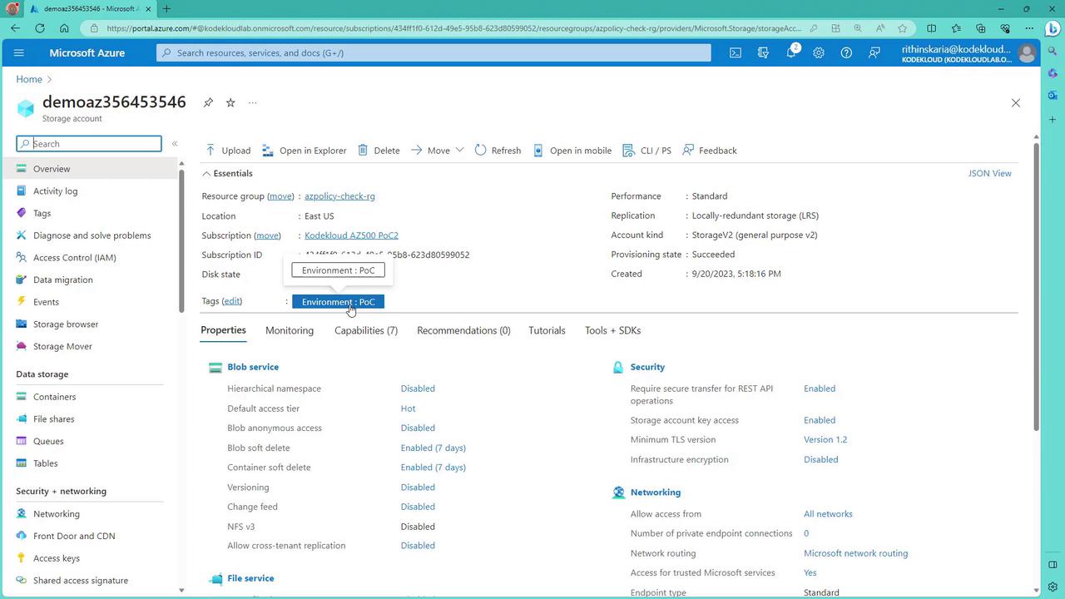Open Version 1.2 minimum TLS link
Viewport: 1065px width, 599px height.
point(825,440)
